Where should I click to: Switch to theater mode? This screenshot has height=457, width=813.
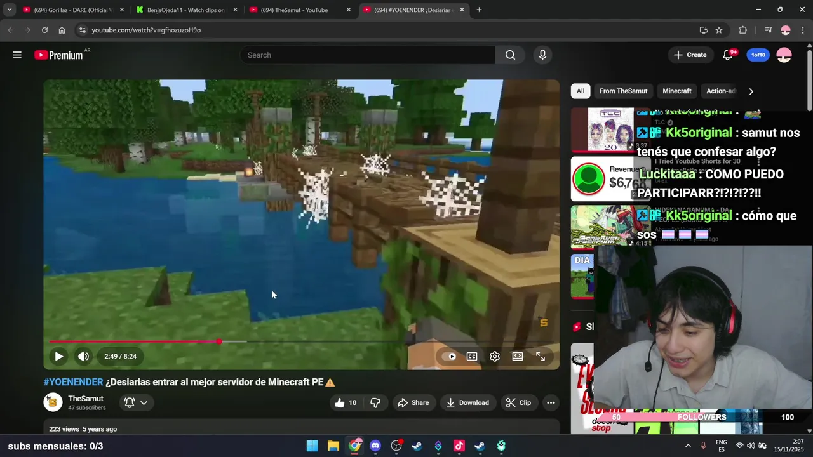click(518, 357)
